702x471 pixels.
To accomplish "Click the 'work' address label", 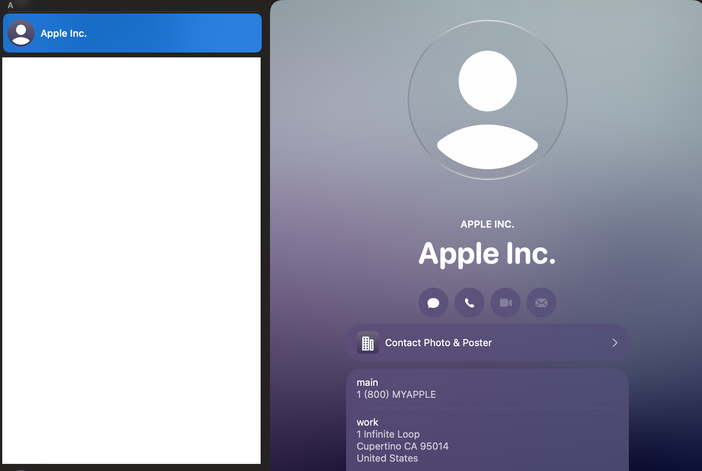I will tap(367, 422).
